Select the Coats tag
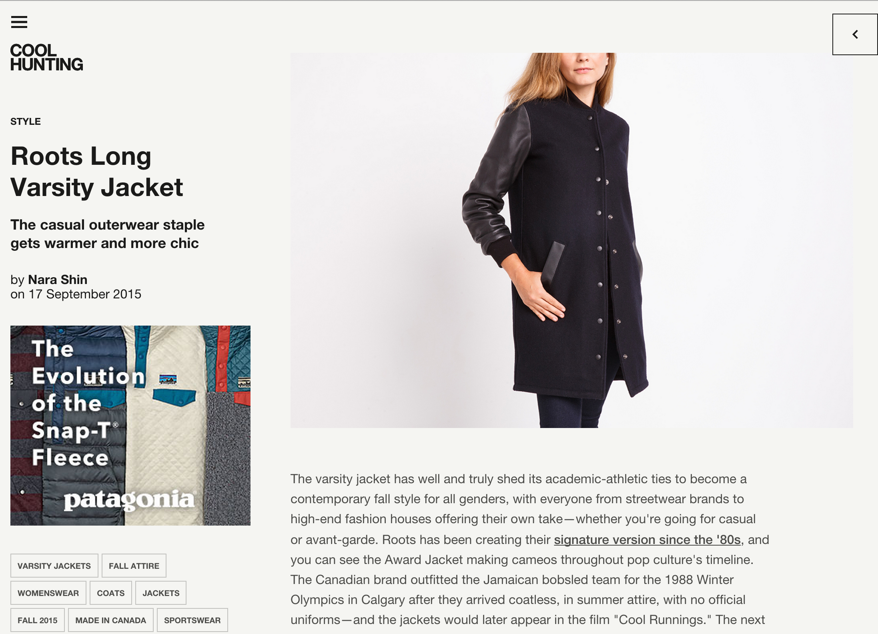Image resolution: width=878 pixels, height=634 pixels. tap(111, 593)
